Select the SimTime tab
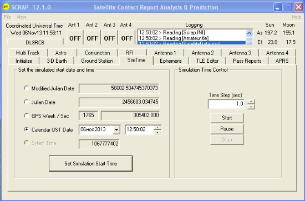 (136, 60)
